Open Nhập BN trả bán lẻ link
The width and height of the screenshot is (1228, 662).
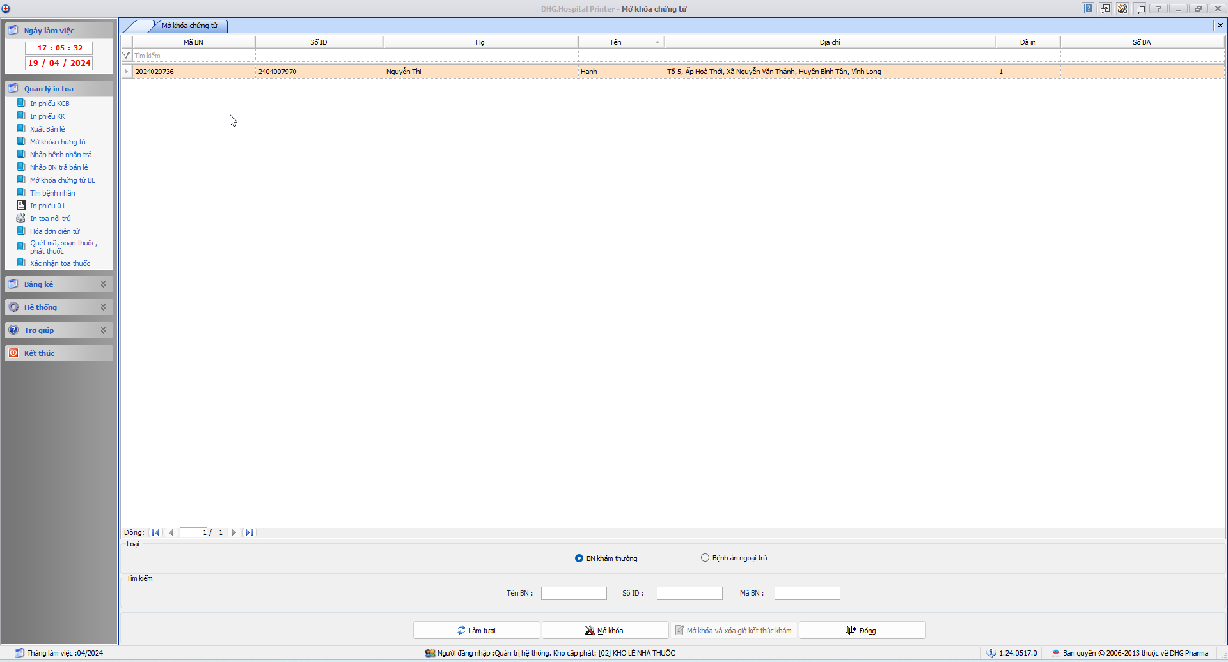59,167
